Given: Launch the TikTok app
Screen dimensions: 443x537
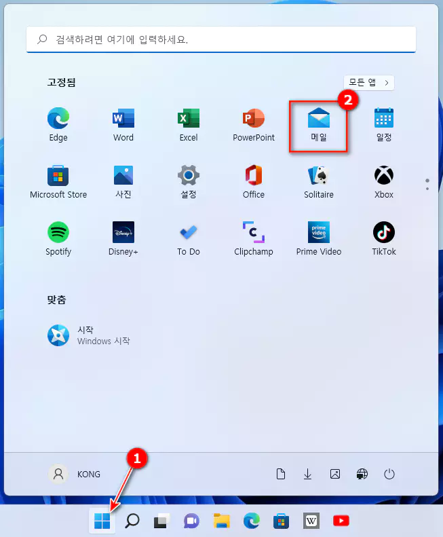Looking at the screenshot, I should pyautogui.click(x=384, y=239).
